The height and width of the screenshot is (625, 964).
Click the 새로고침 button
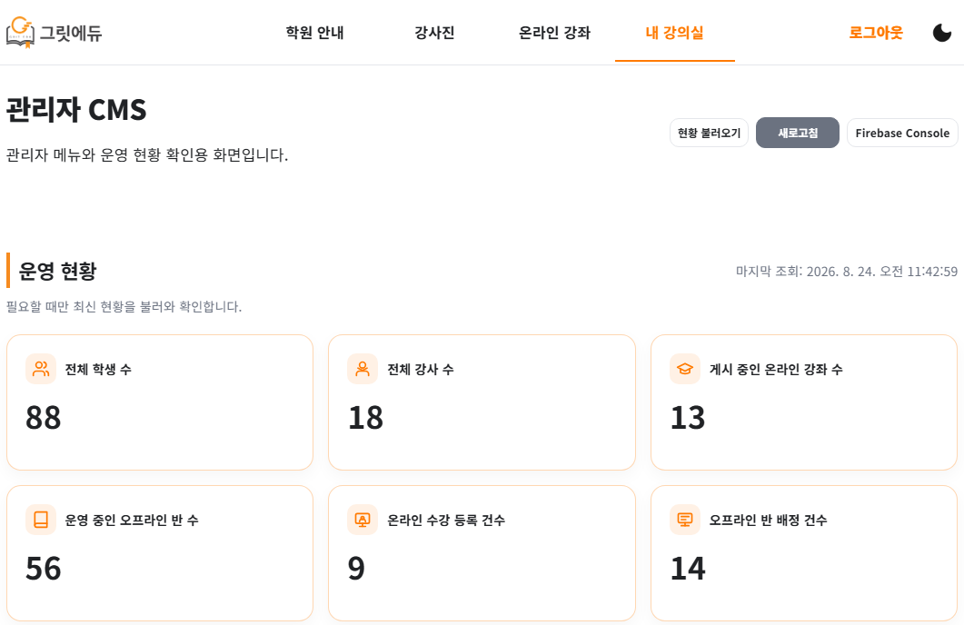click(798, 133)
